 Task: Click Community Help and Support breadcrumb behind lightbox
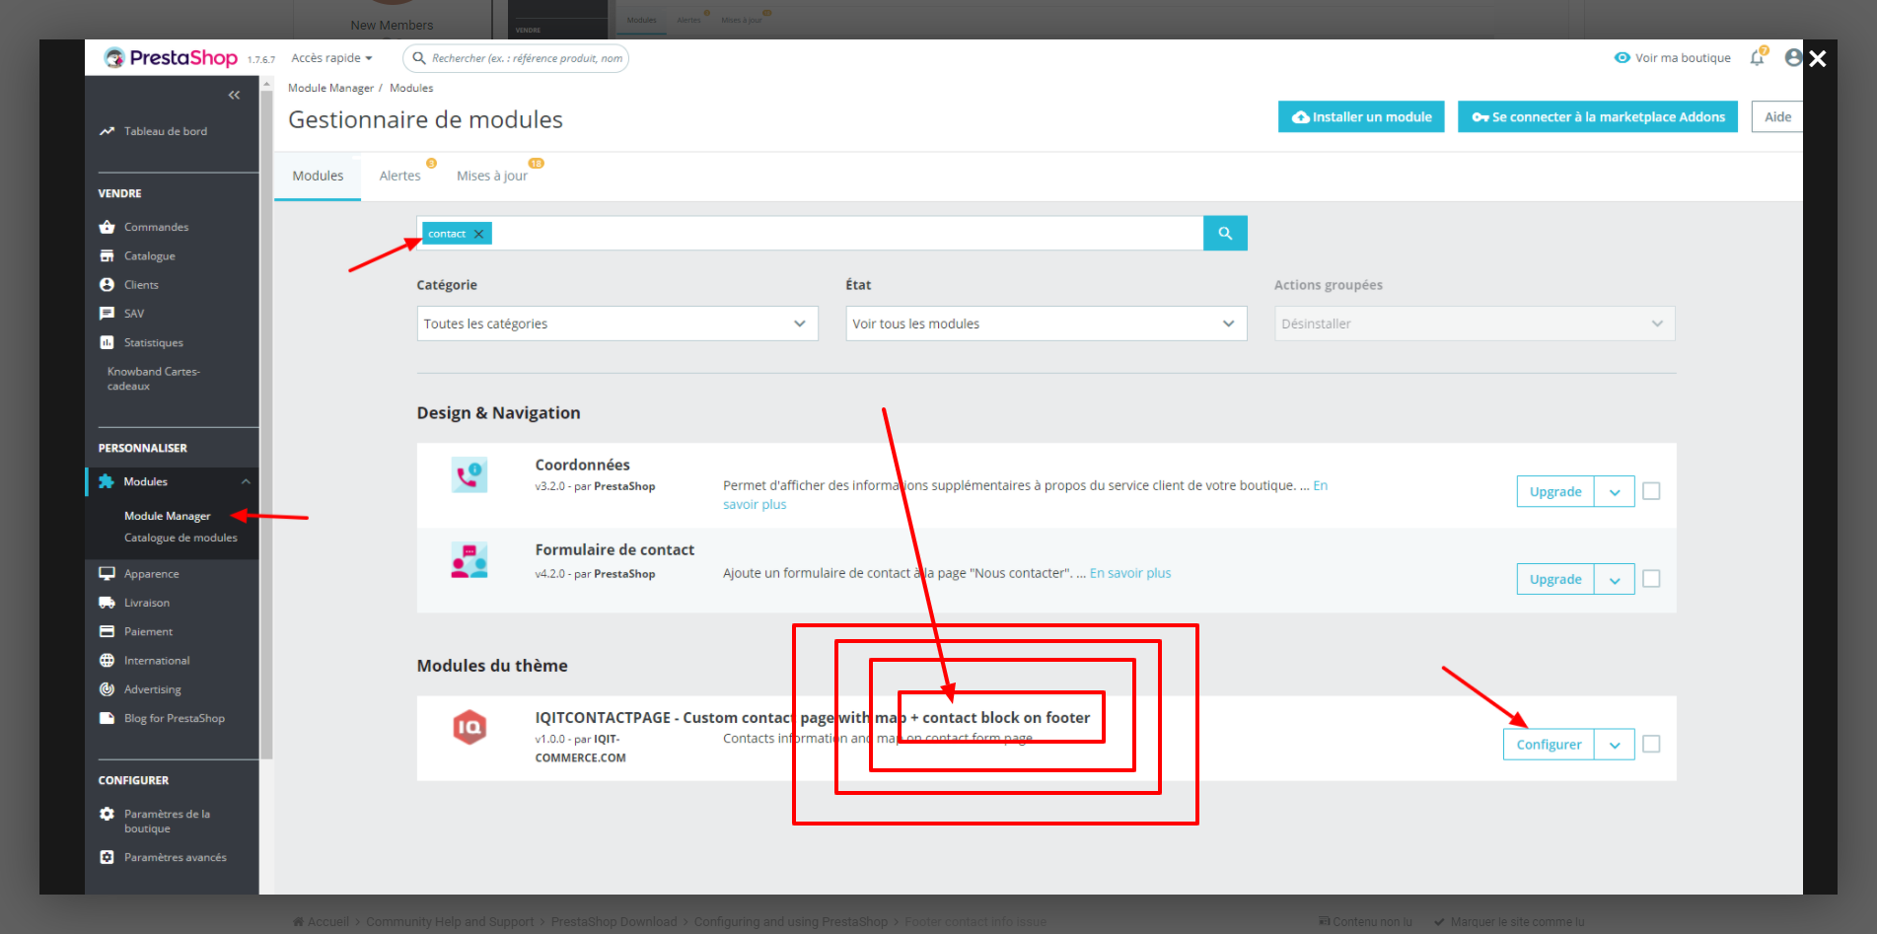(x=450, y=922)
